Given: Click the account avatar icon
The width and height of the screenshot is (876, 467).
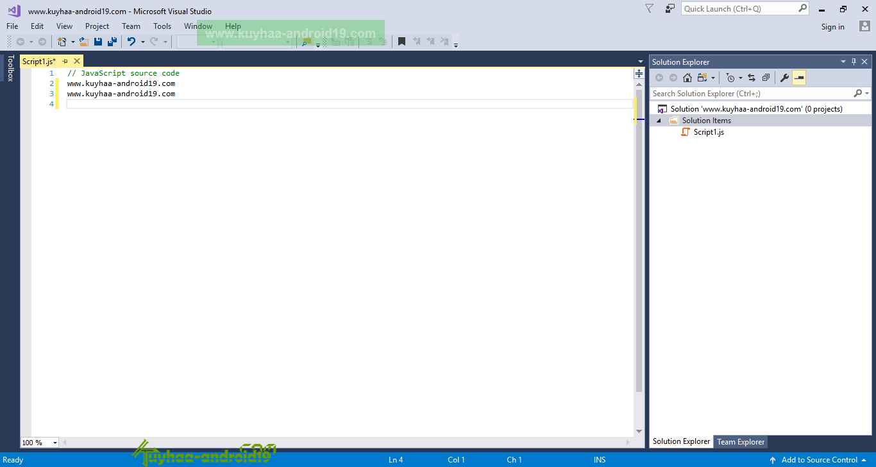Looking at the screenshot, I should coord(864,26).
